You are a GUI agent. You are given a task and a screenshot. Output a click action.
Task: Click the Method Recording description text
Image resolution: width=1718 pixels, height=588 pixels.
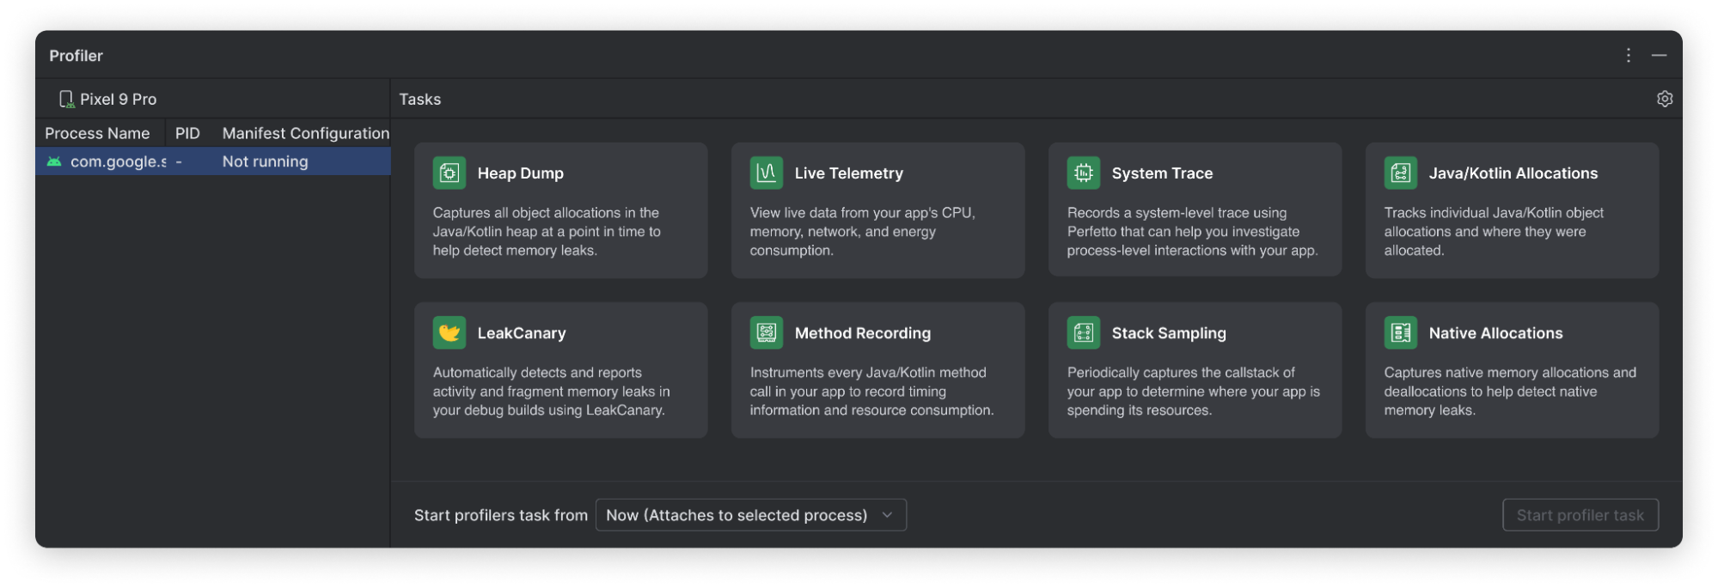pos(871,391)
